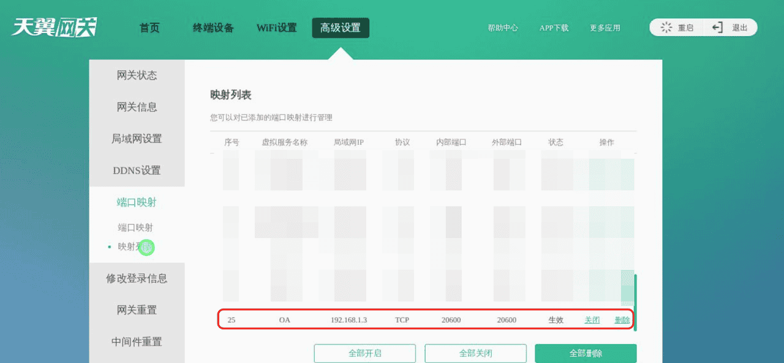This screenshot has width=784, height=363.
Task: Collapse the 端口映射 sidebar section
Action: (136, 203)
